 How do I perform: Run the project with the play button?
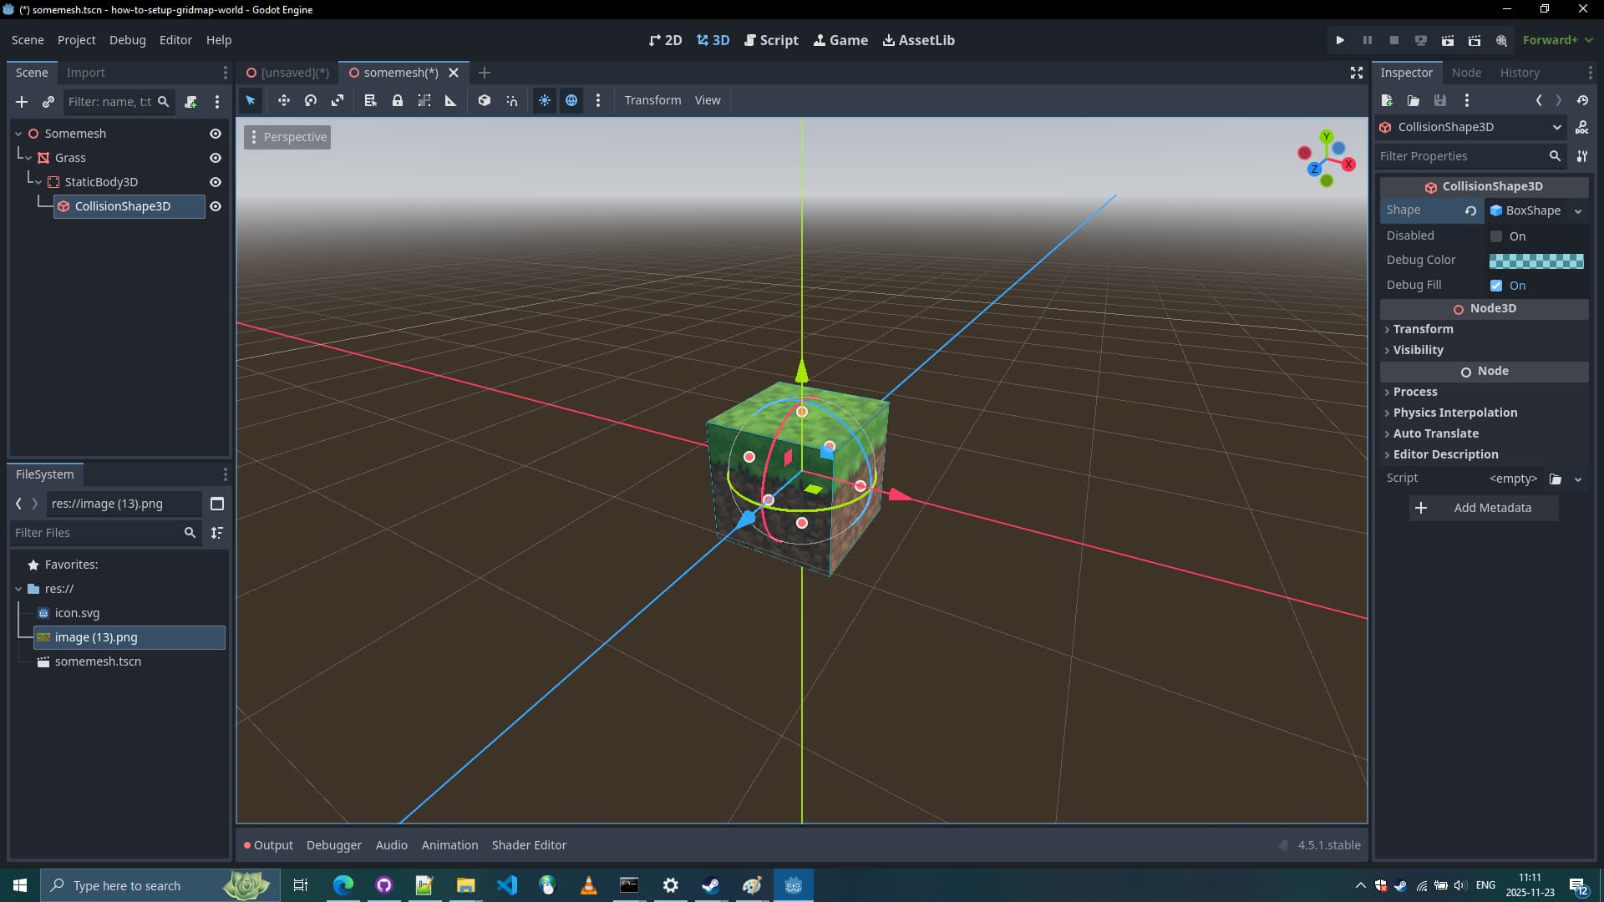[1340, 40]
